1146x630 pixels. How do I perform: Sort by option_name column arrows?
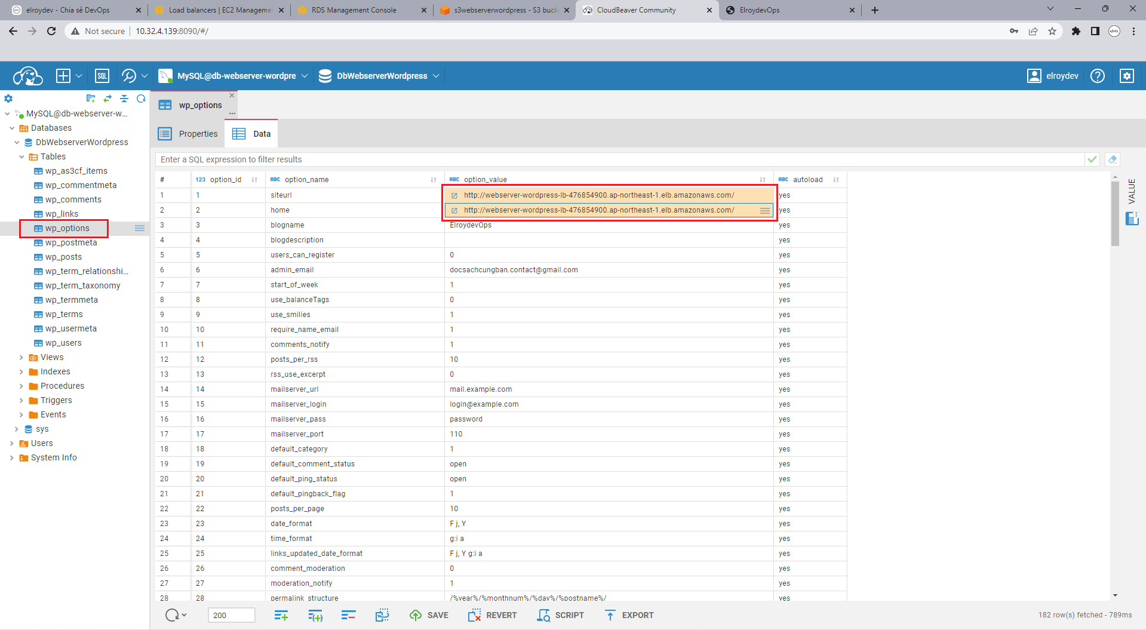[434, 180]
